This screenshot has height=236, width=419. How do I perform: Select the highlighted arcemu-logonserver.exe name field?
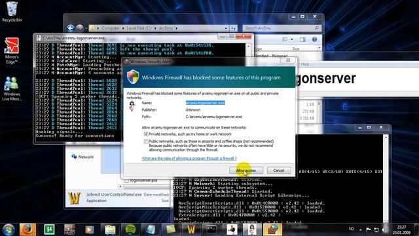[x=205, y=103]
